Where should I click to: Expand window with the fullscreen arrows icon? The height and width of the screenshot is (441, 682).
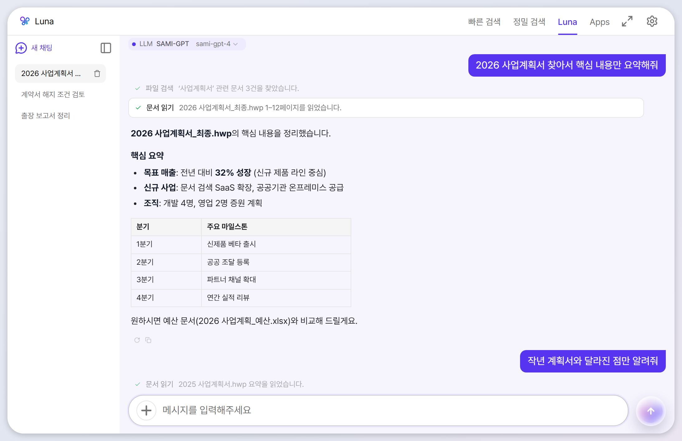pyautogui.click(x=627, y=21)
